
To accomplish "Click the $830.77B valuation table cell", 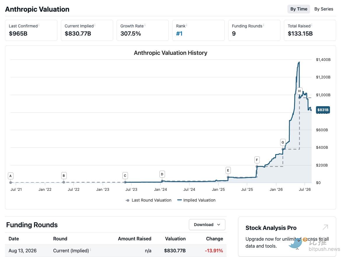I will coord(175,251).
